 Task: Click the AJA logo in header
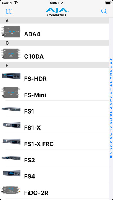[x=57, y=10]
